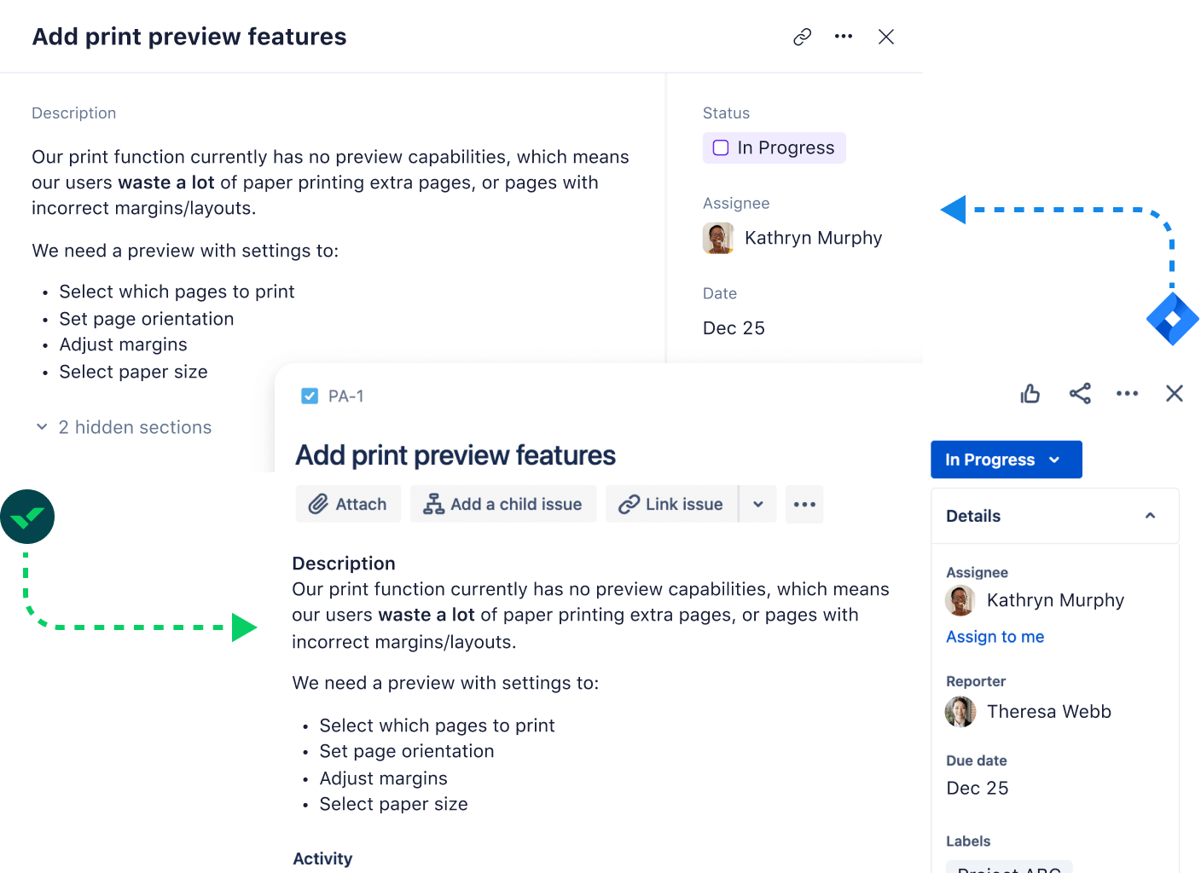Image resolution: width=1201 pixels, height=873 pixels.
Task: Click the thumbs-up like icon
Action: pyautogui.click(x=1030, y=393)
